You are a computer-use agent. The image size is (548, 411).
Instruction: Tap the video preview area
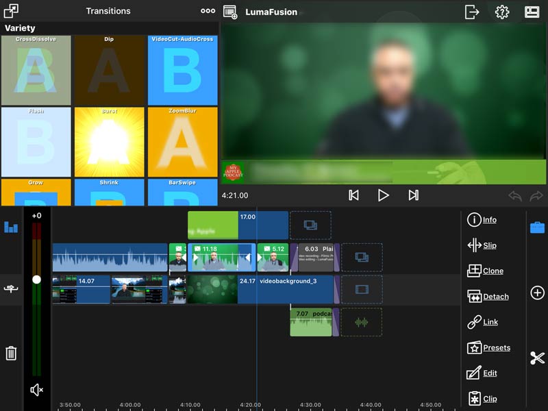384,103
